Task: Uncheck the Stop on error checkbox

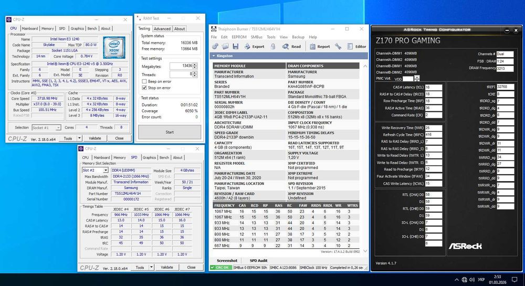Action: (144, 88)
